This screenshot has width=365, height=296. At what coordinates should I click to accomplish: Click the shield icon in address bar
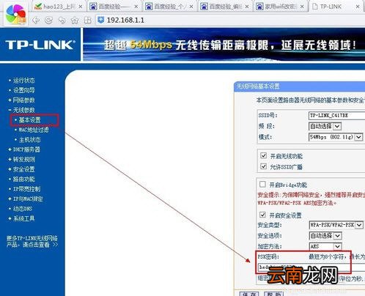coord(100,20)
